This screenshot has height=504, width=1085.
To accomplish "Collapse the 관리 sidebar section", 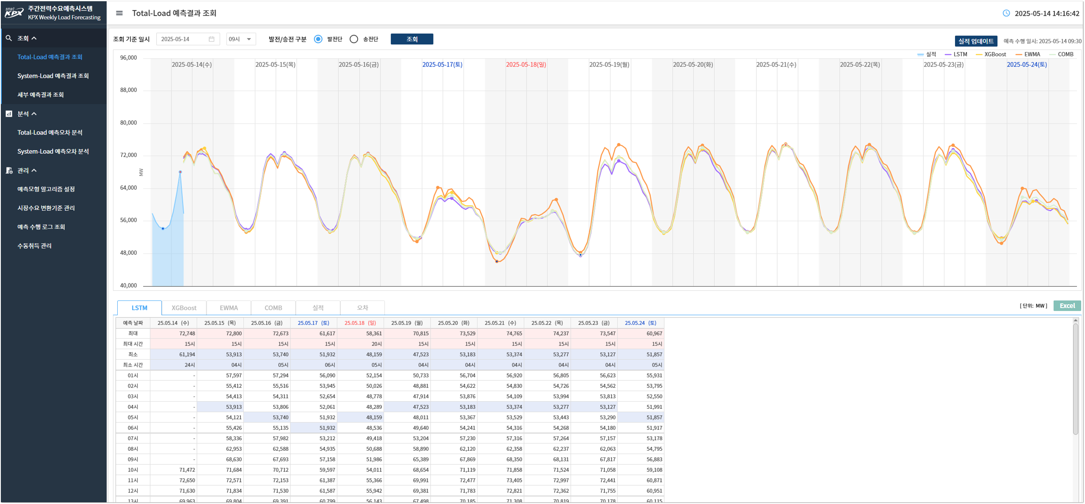I will [x=34, y=171].
